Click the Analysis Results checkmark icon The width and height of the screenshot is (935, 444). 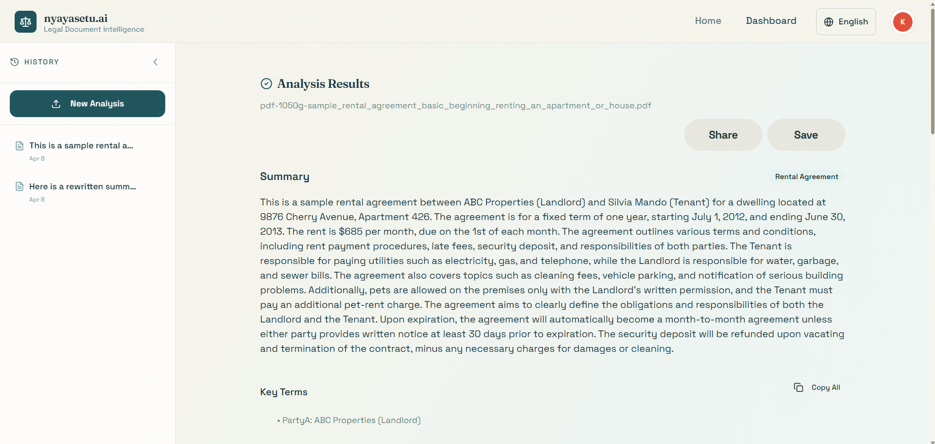point(266,84)
